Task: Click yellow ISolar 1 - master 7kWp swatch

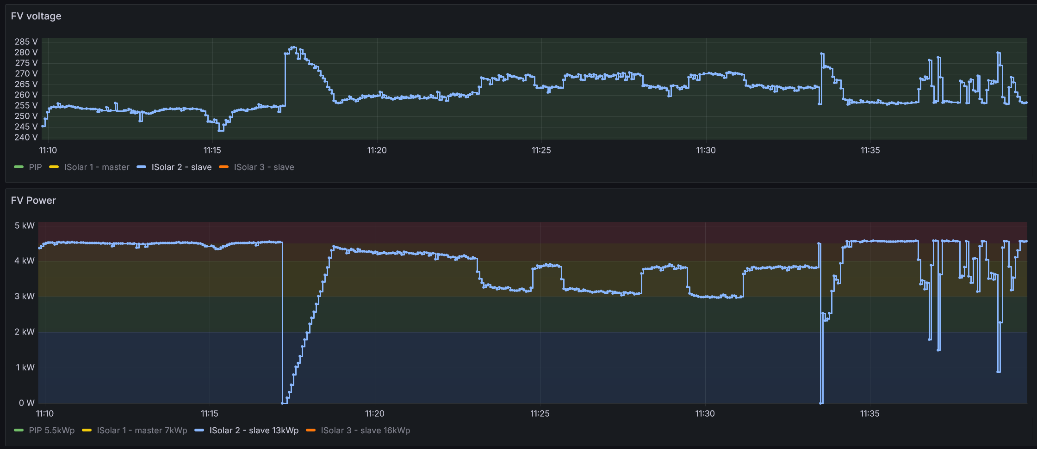Action: coord(87,431)
